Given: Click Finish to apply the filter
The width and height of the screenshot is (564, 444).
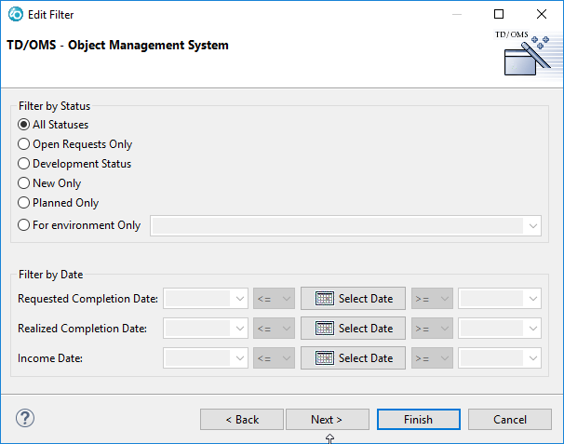Looking at the screenshot, I should [x=418, y=420].
